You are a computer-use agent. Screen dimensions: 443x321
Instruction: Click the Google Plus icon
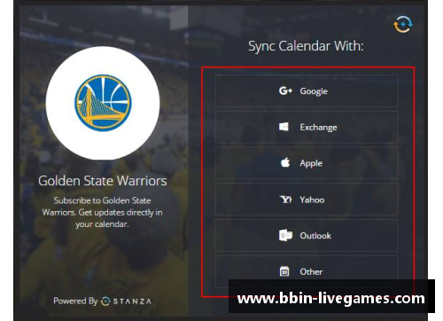pyautogui.click(x=285, y=90)
